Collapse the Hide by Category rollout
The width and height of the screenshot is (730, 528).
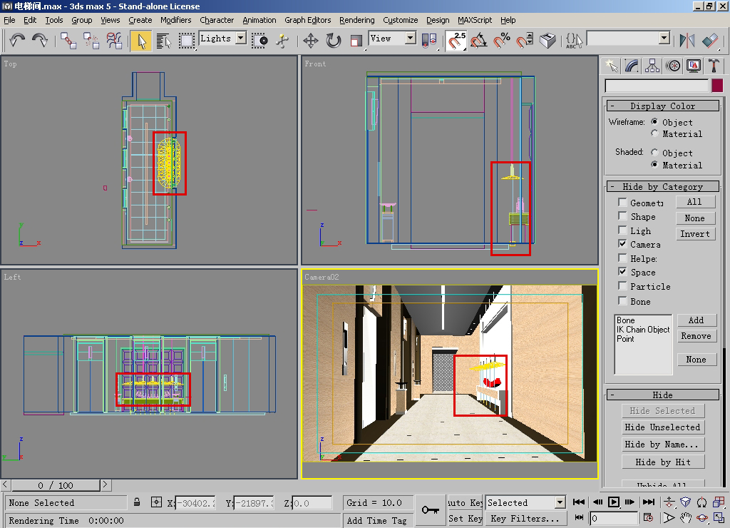(x=662, y=187)
